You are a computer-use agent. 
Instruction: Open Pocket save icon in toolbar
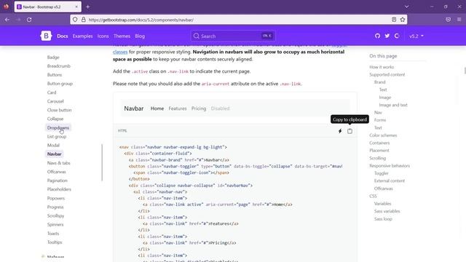click(x=449, y=20)
